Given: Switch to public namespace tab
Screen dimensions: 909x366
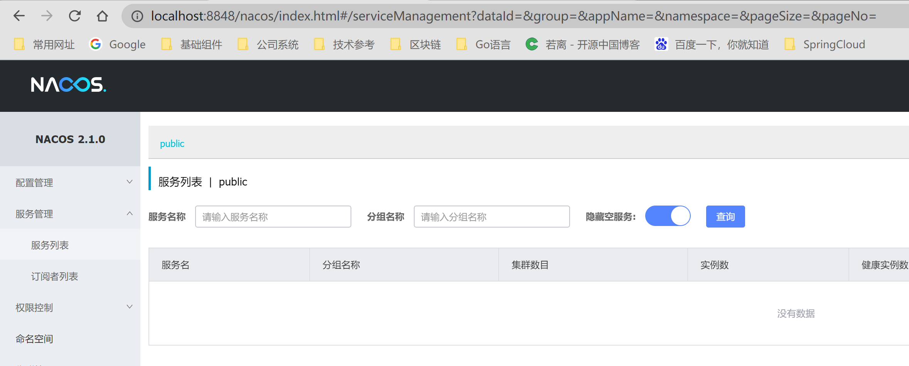Looking at the screenshot, I should (172, 143).
